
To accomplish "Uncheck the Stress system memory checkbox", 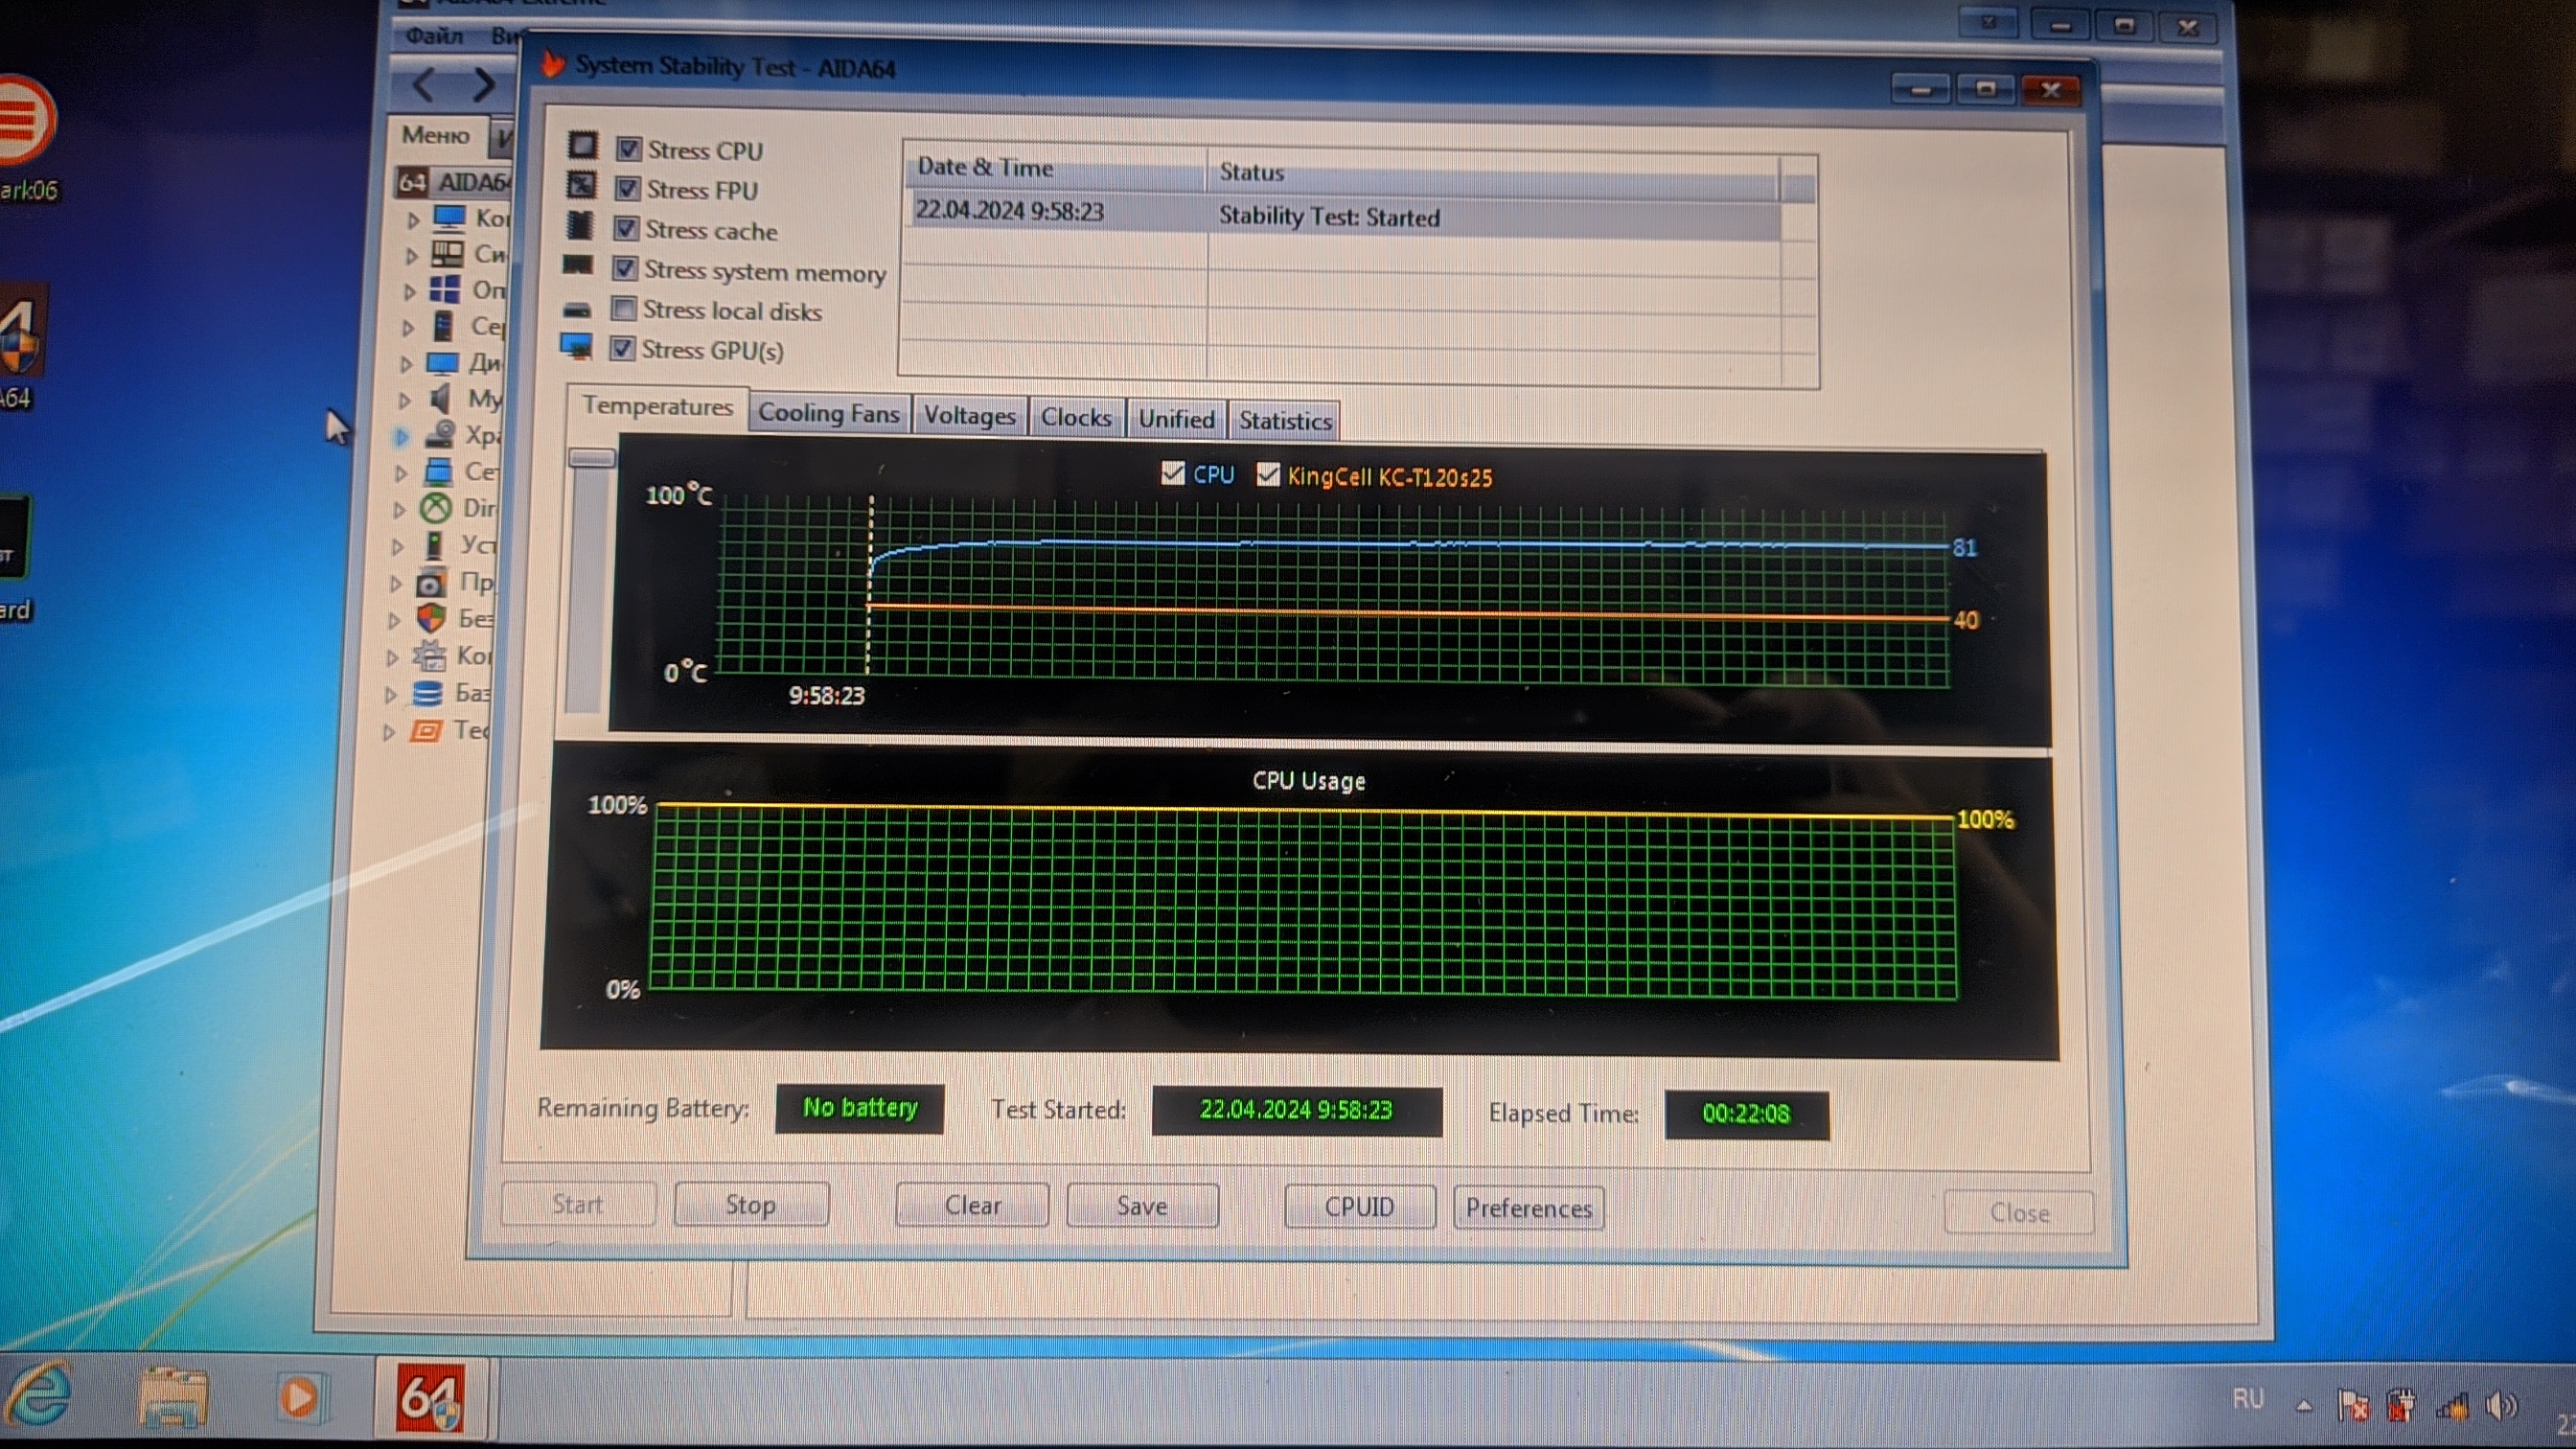I will pos(625,268).
